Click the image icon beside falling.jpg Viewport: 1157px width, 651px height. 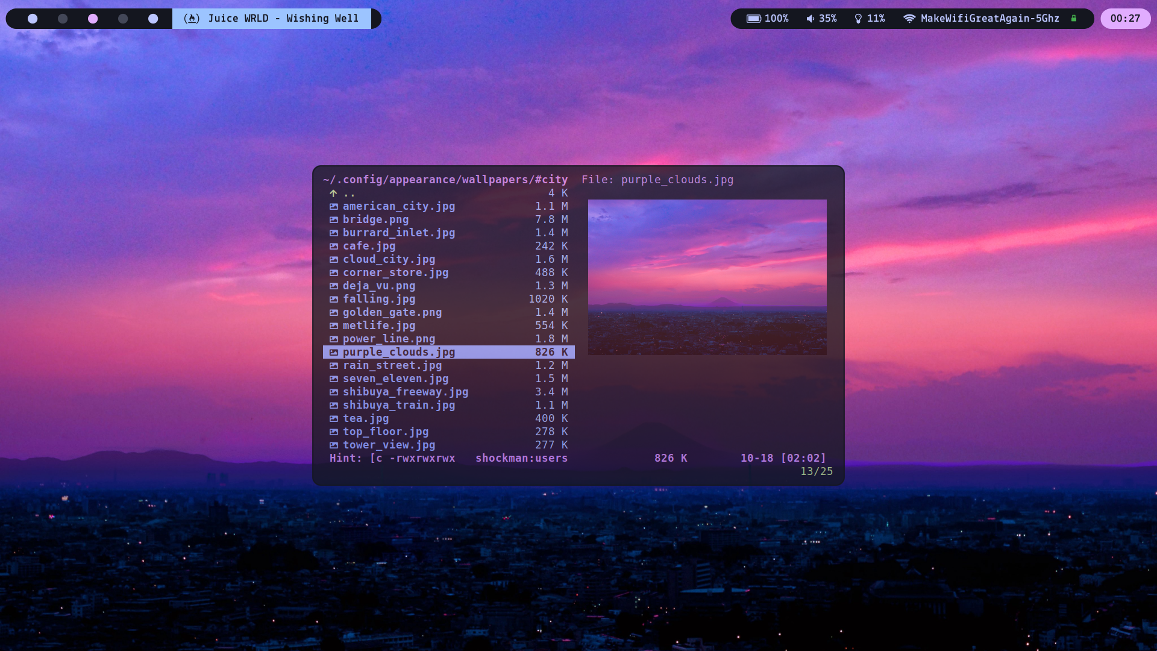pos(334,299)
